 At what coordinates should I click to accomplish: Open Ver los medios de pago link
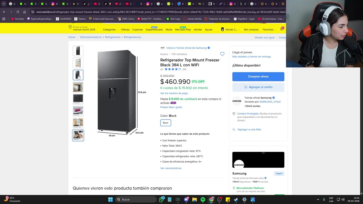174,93
